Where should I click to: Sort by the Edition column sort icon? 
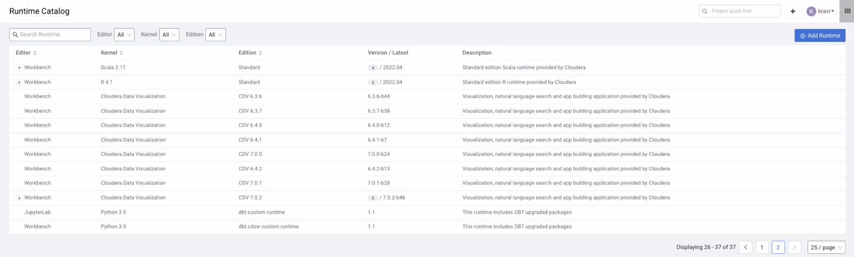point(260,53)
